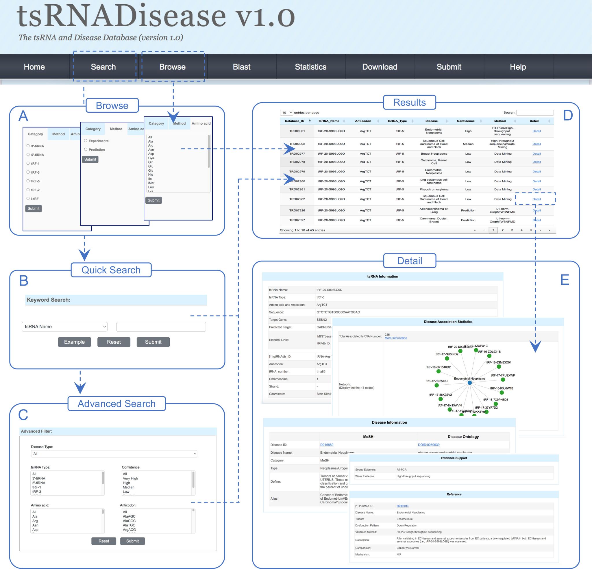This screenshot has width=592, height=569.
Task: Go to the last results page (»)
Action: pos(549,230)
